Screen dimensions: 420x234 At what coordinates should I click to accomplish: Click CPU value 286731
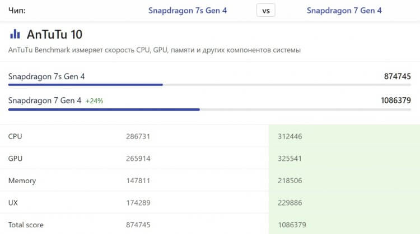pyautogui.click(x=138, y=136)
